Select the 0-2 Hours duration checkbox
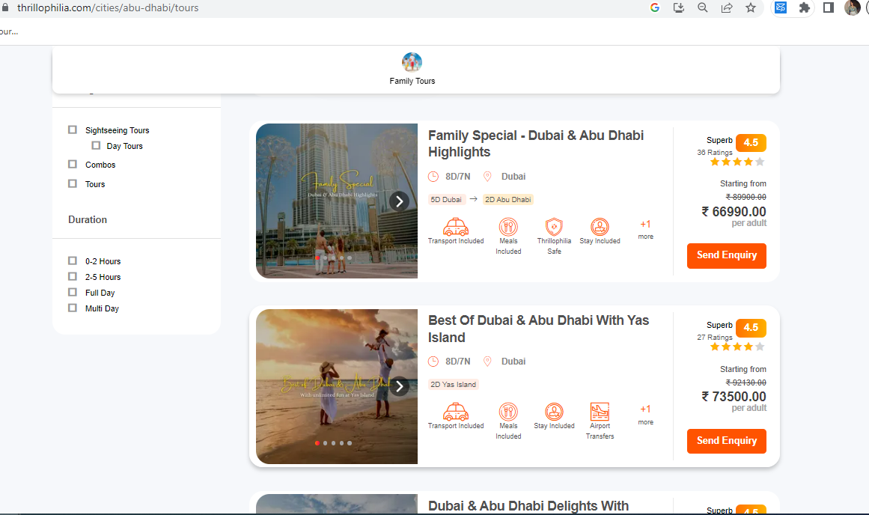869x515 pixels. tap(73, 260)
